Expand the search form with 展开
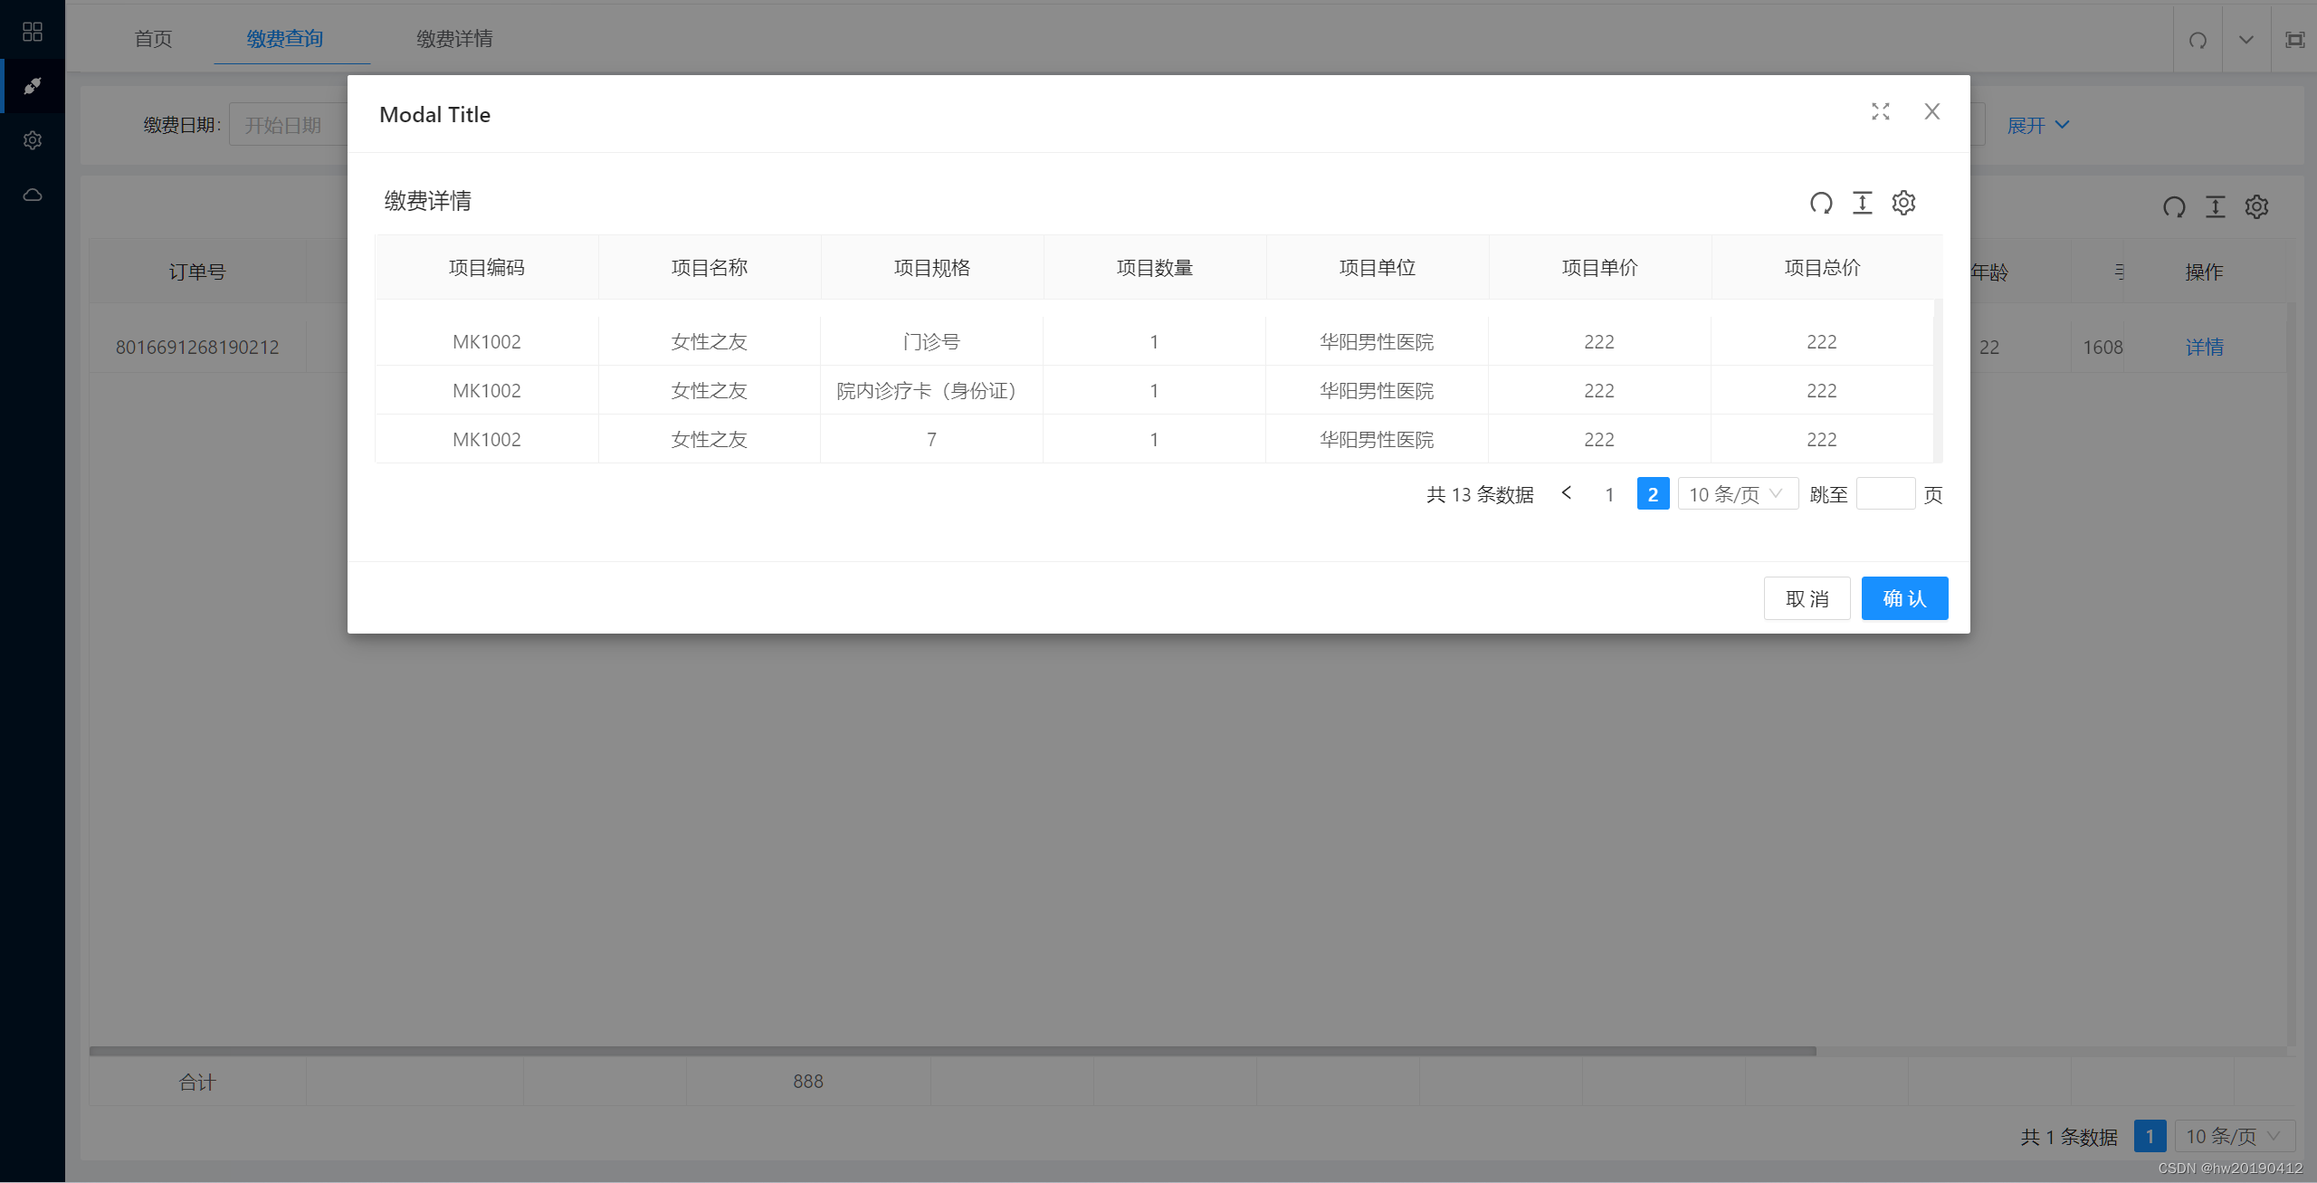The image size is (2317, 1183). coord(2038,125)
